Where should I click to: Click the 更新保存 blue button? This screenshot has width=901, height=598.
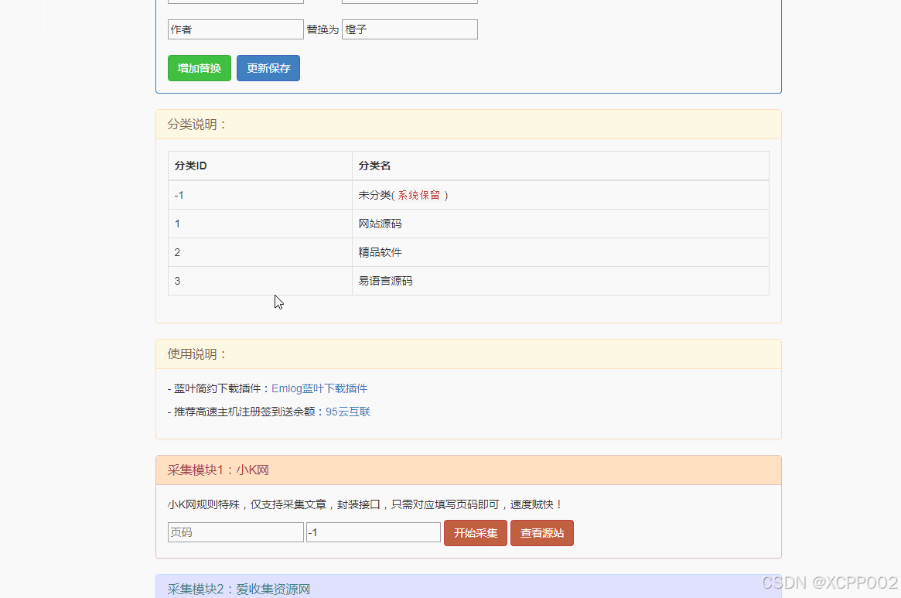(268, 68)
